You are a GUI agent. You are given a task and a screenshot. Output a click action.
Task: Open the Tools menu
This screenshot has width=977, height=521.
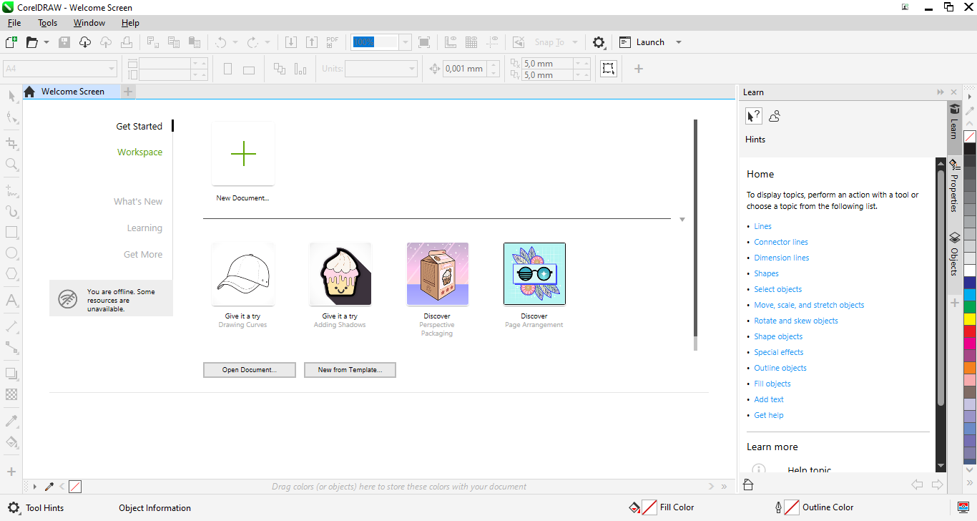pyautogui.click(x=47, y=23)
